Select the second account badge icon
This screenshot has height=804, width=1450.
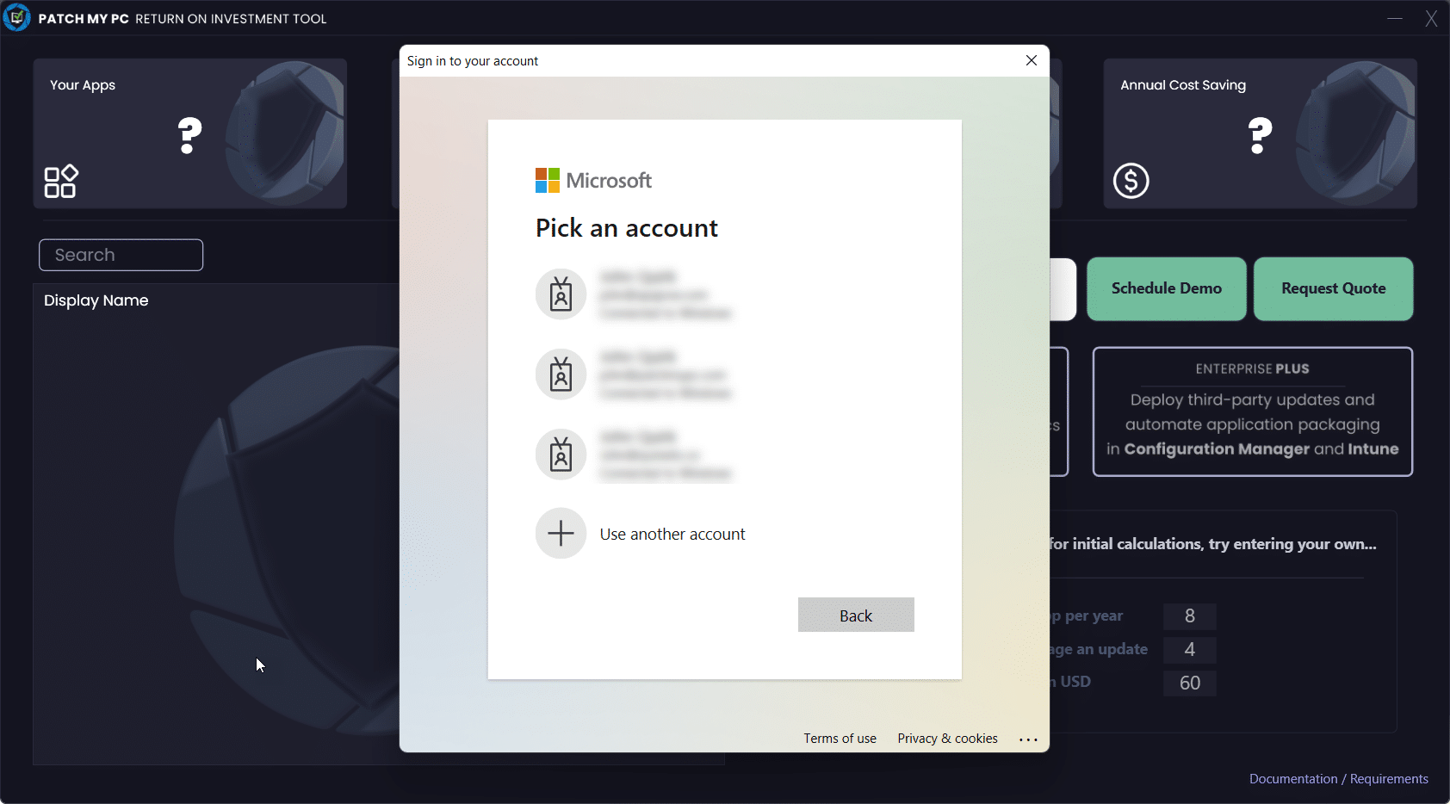[561, 374]
